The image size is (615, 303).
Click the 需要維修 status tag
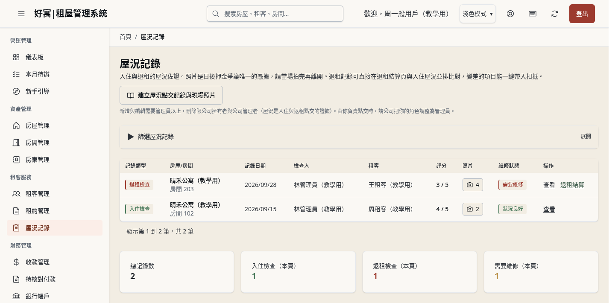click(x=512, y=185)
